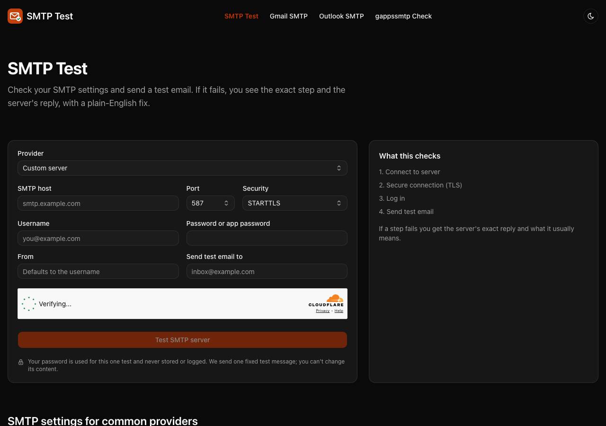606x426 pixels.
Task: Open the Provider dropdown showing Custom server
Action: (182, 168)
